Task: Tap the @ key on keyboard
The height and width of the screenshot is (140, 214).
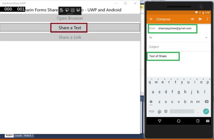Action: pos(159,112)
